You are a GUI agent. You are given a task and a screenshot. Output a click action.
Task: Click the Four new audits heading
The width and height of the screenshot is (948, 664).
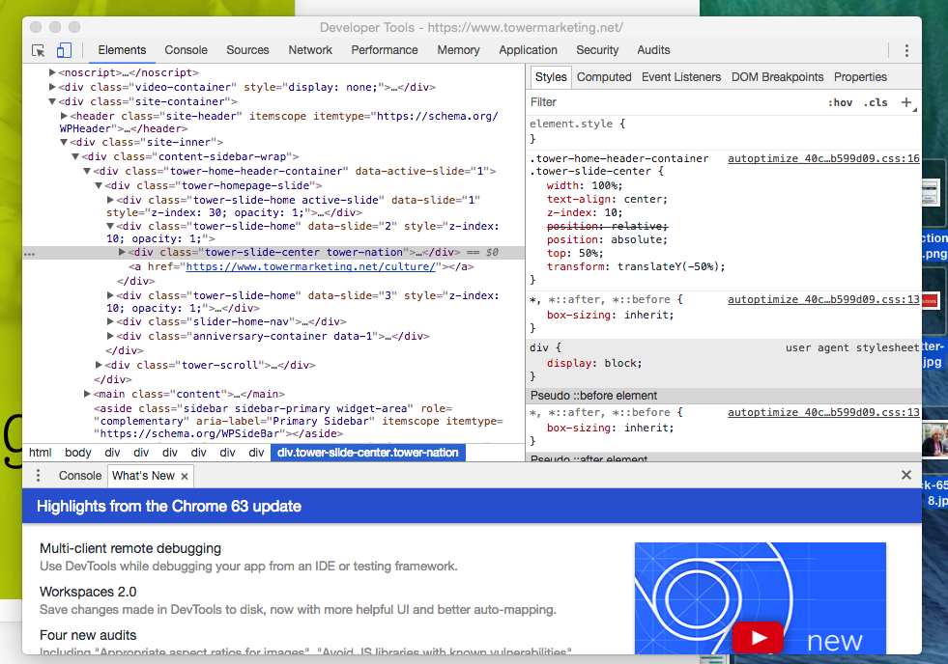tap(88, 636)
